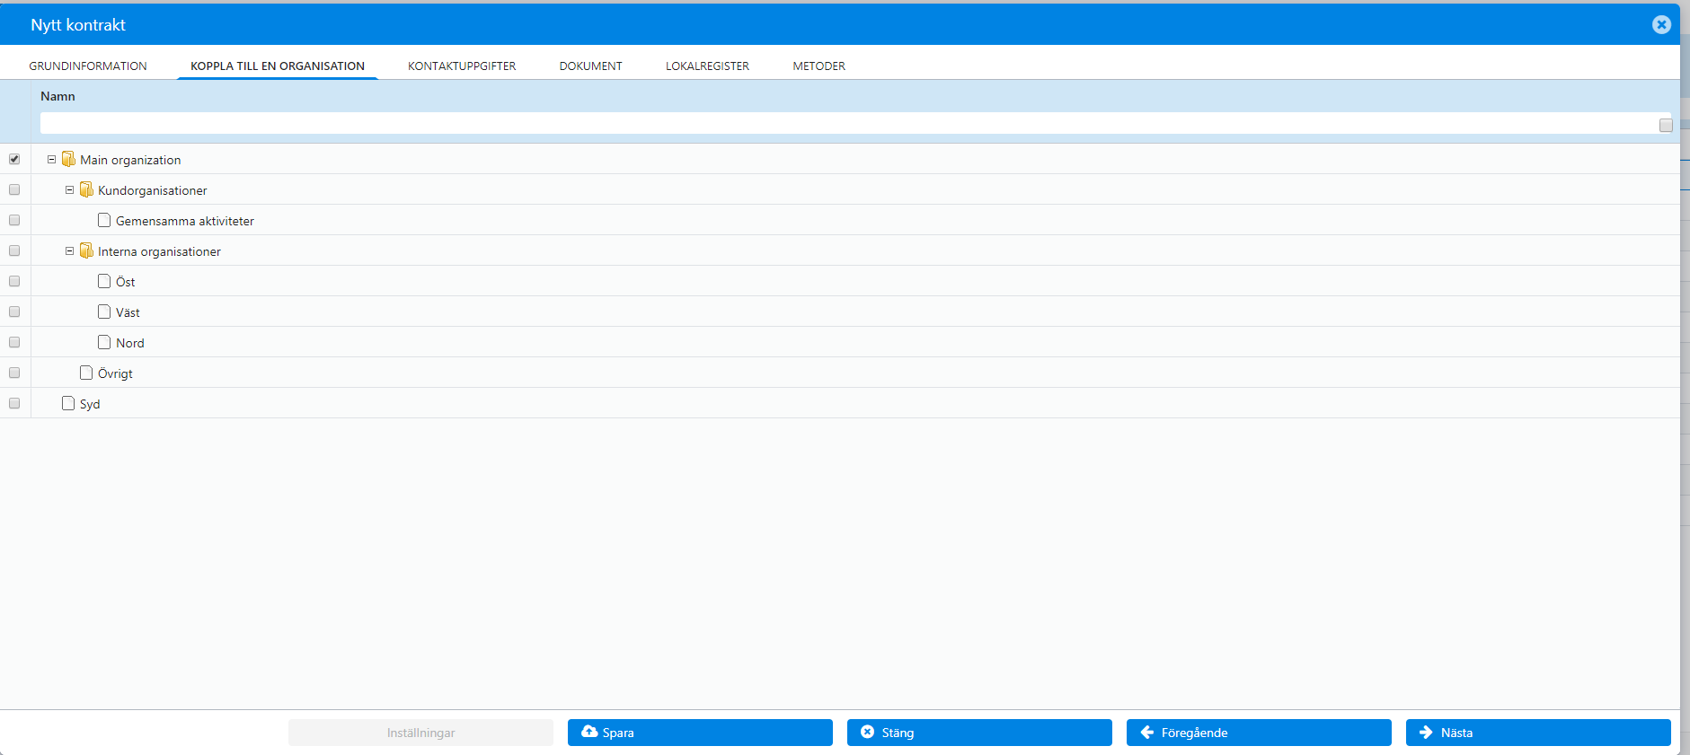Go back with the Föregående button
Image resolution: width=1690 pixels, height=755 pixels.
pyautogui.click(x=1259, y=733)
